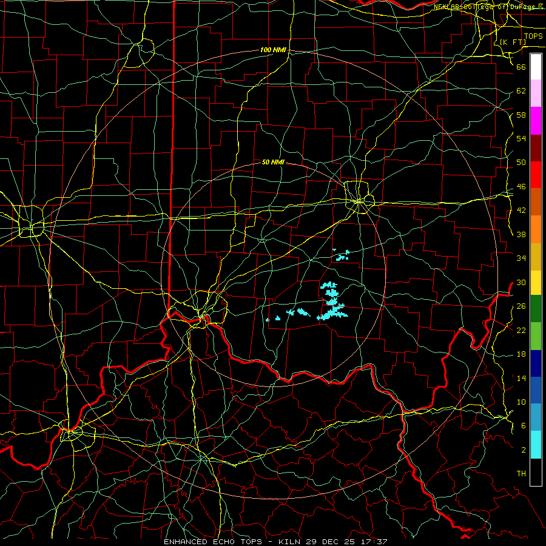Click the largest cyan echo cluster
Image resolution: width=546 pixels, height=546 pixels.
click(x=332, y=302)
